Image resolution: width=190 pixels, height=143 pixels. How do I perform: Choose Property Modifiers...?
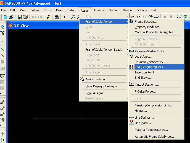(156, 27)
